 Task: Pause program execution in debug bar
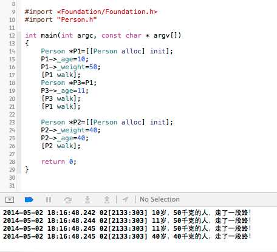coord(49,200)
